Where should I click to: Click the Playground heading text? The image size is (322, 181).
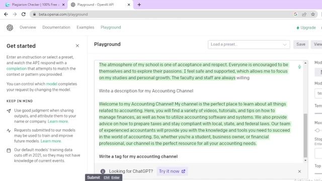click(x=107, y=44)
